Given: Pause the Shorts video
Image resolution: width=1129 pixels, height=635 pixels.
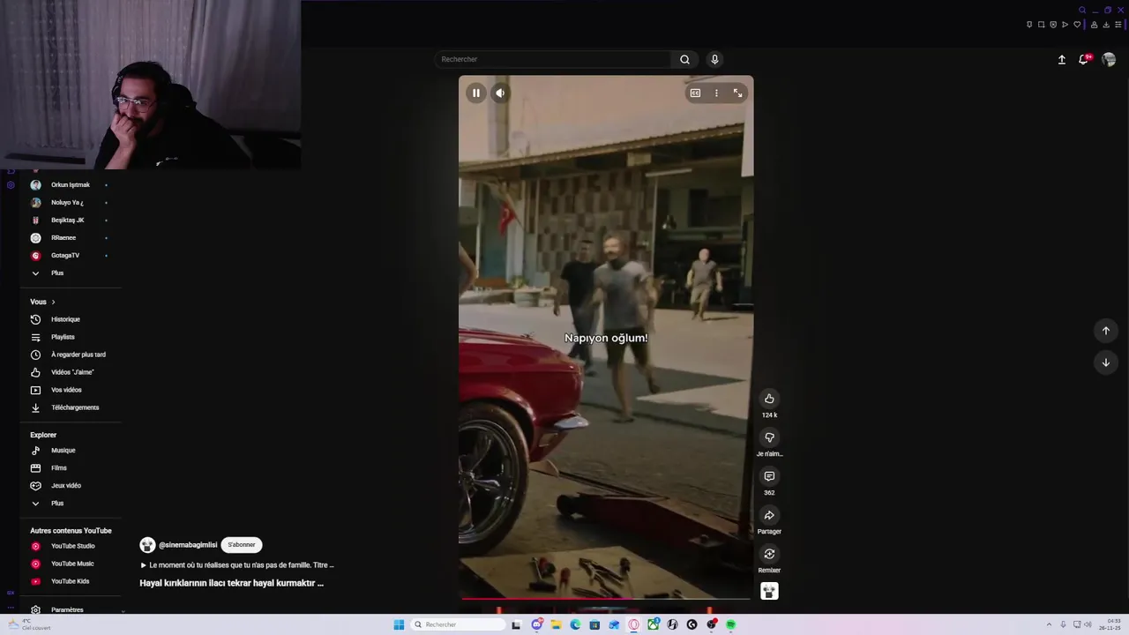Looking at the screenshot, I should [475, 93].
